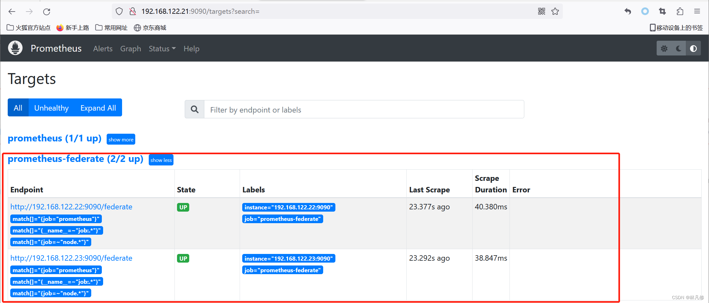This screenshot has width=709, height=303.
Task: Click the 40.380ms scrape duration
Action: pos(491,207)
